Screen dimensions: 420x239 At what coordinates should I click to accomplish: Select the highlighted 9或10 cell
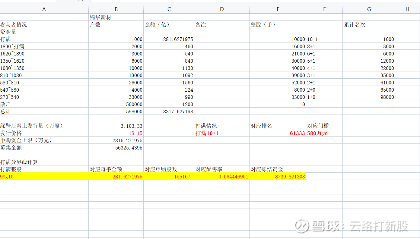(x=44, y=176)
